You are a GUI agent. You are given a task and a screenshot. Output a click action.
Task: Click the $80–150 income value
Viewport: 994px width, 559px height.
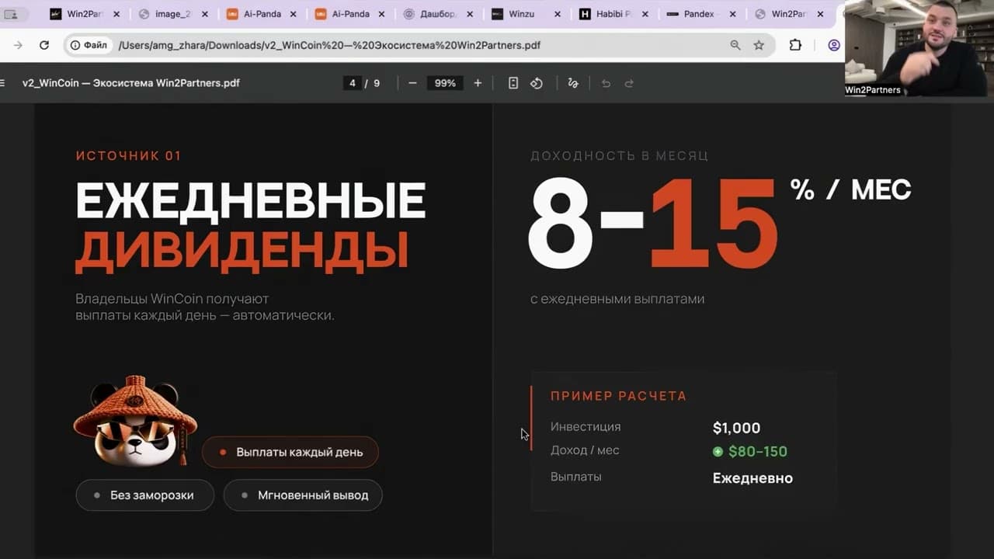tap(750, 451)
